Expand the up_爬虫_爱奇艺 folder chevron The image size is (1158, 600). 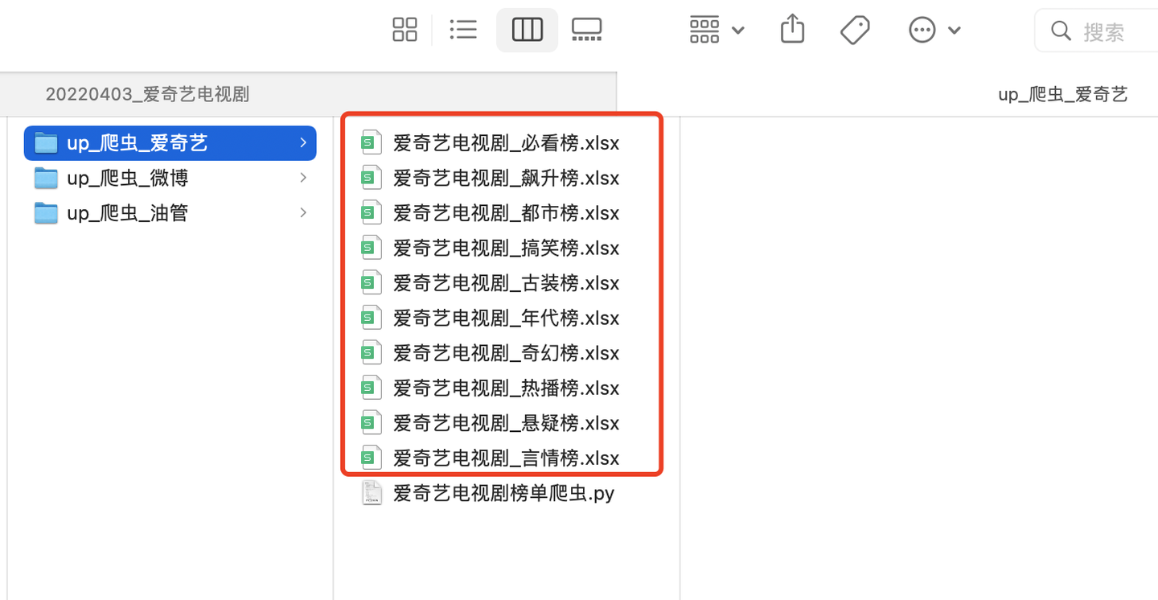303,143
